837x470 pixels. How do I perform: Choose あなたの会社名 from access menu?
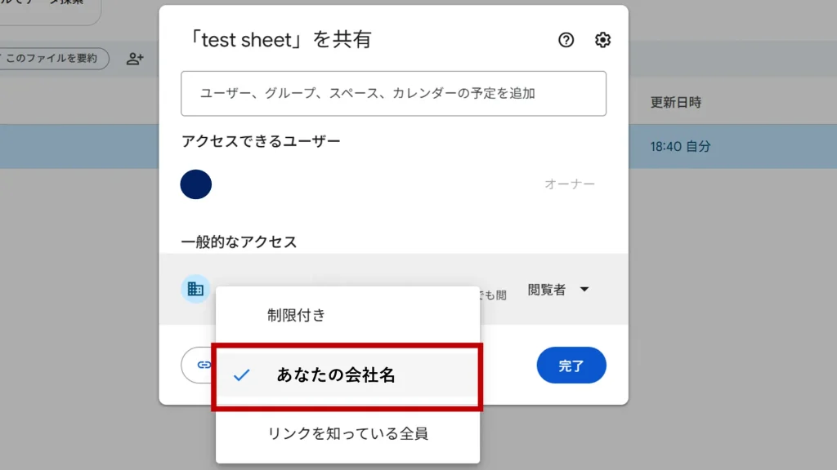pos(335,375)
